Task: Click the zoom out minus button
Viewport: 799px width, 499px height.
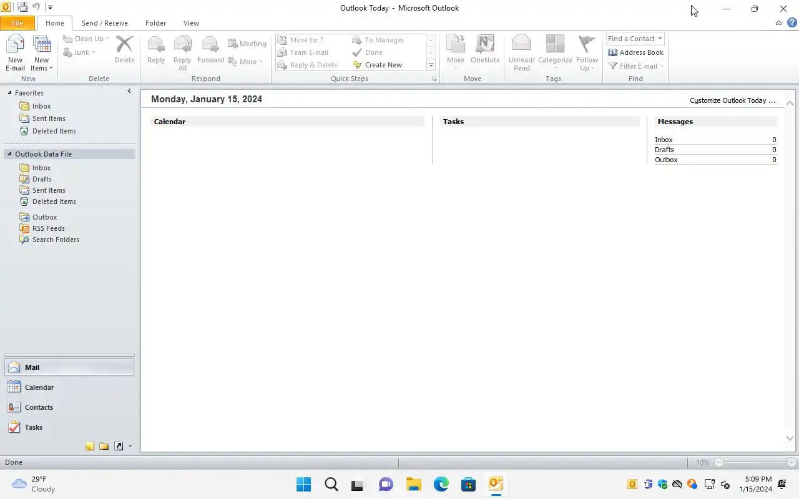Action: pos(719,462)
